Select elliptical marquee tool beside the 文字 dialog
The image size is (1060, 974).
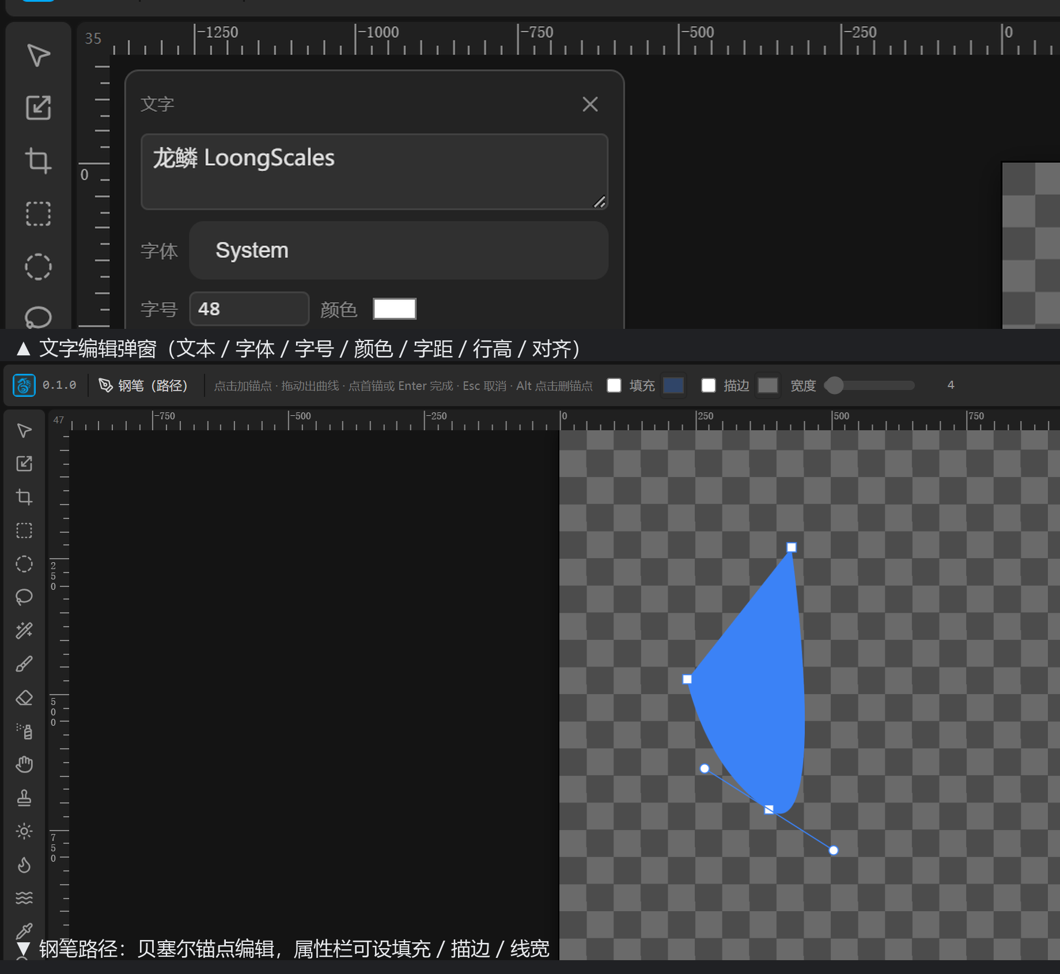pyautogui.click(x=39, y=267)
